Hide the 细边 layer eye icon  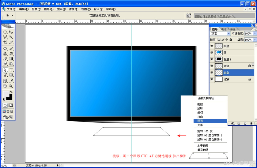(x=212, y=46)
